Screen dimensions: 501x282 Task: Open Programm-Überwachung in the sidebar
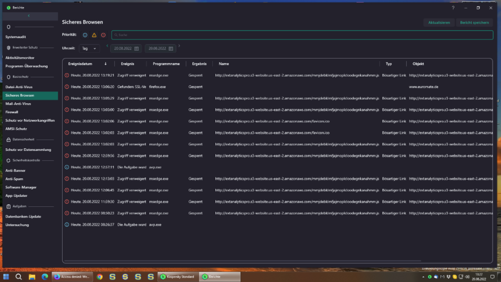(x=27, y=66)
